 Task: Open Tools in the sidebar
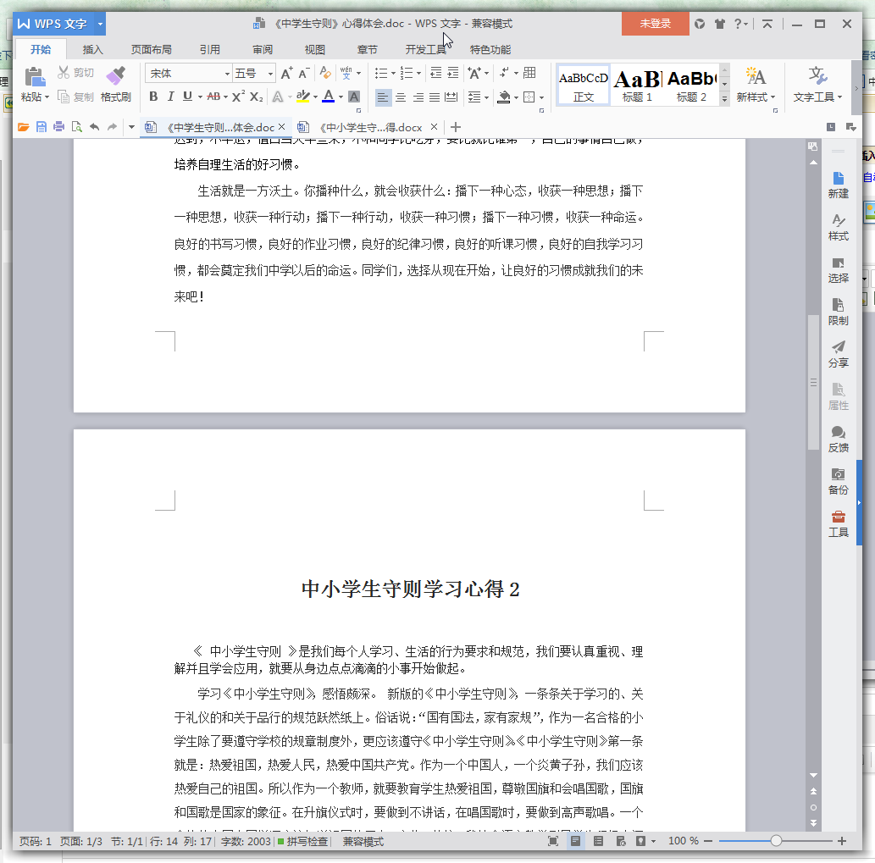[839, 524]
